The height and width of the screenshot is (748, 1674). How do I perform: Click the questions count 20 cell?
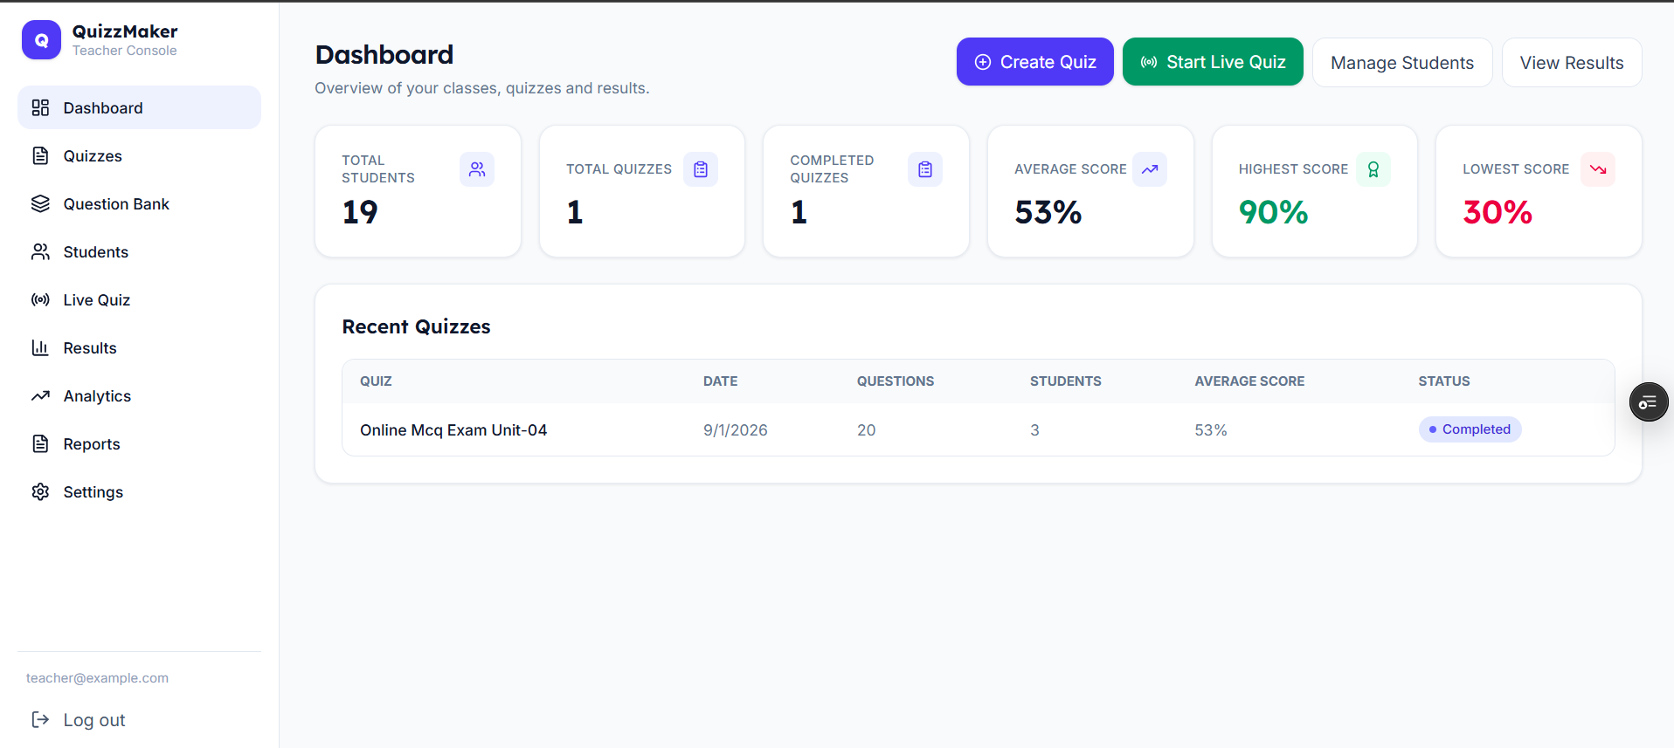(866, 430)
